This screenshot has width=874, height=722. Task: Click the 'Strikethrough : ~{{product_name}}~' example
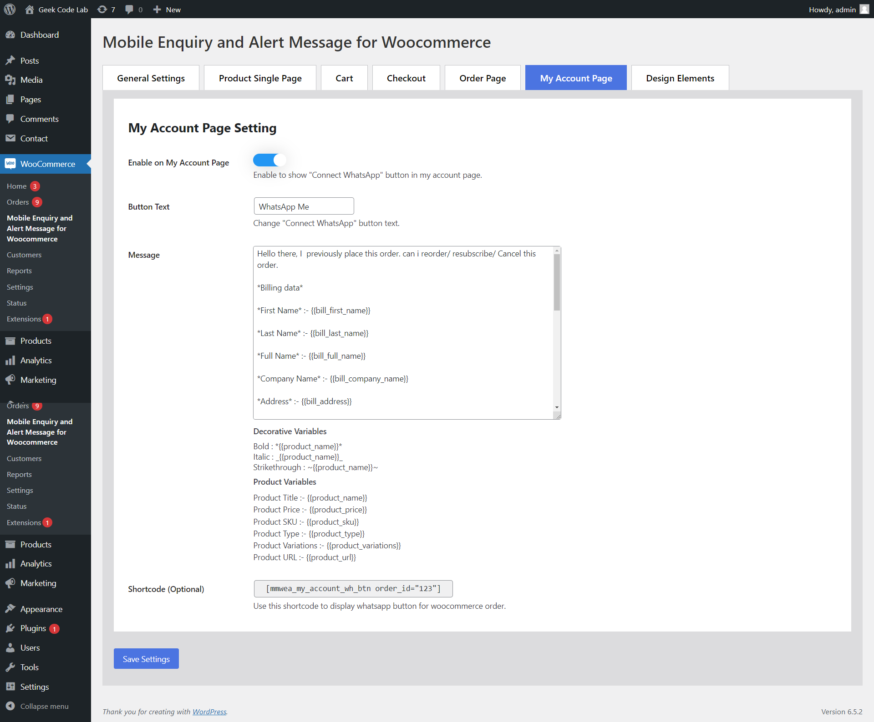pyautogui.click(x=315, y=467)
